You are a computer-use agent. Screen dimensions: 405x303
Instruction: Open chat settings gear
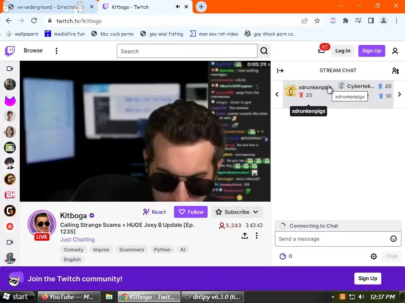(373, 256)
